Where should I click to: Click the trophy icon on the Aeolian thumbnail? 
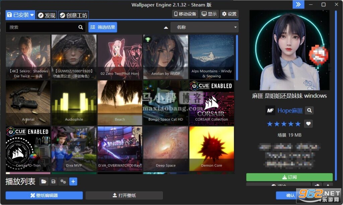coord(148,40)
